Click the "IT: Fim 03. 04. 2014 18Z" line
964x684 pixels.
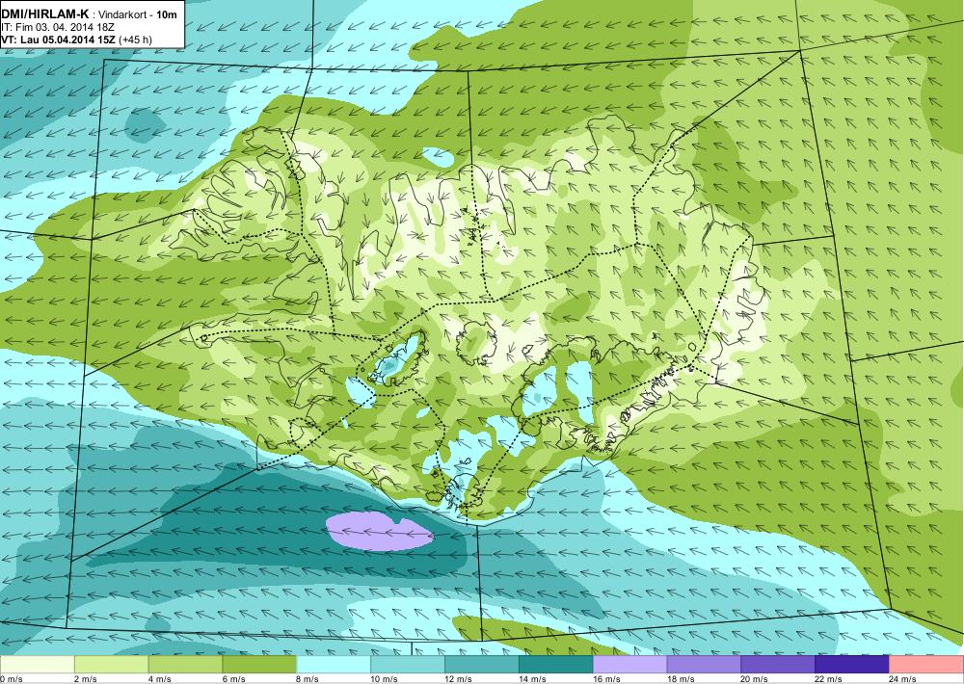point(58,27)
